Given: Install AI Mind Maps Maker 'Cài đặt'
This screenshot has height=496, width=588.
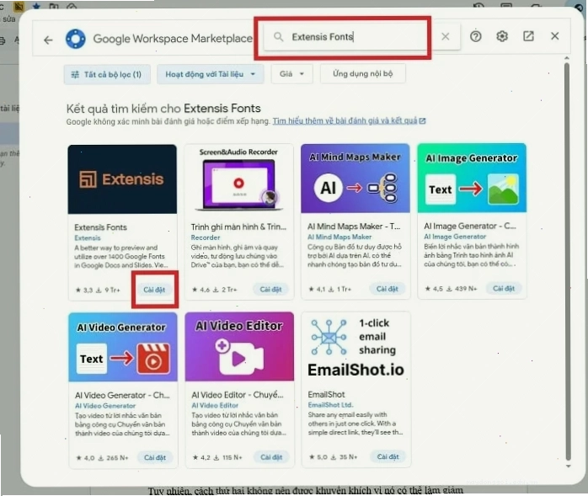Looking at the screenshot, I should click(x=388, y=289).
